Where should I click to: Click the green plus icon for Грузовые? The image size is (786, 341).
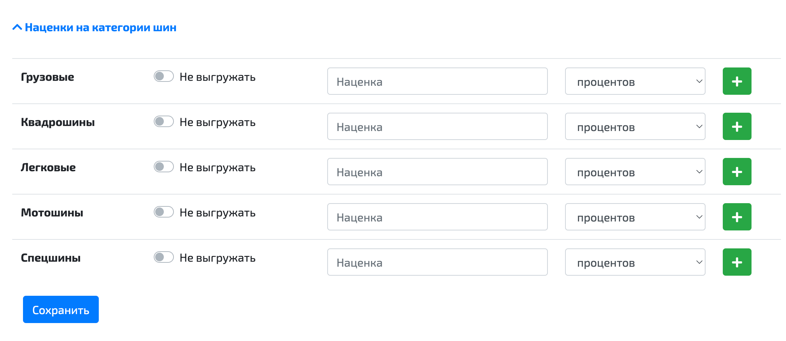[x=736, y=81]
